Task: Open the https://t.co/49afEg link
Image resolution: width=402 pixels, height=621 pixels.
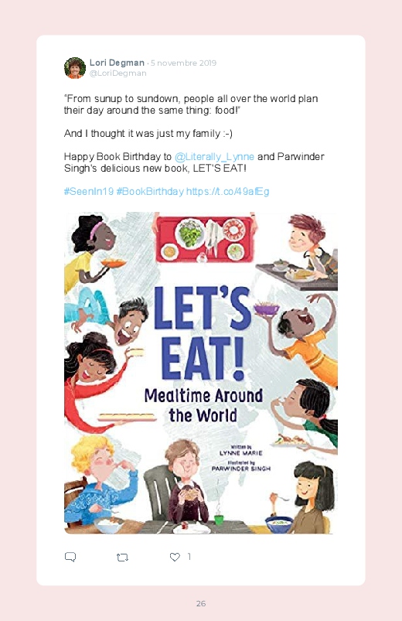Action: pos(228,192)
